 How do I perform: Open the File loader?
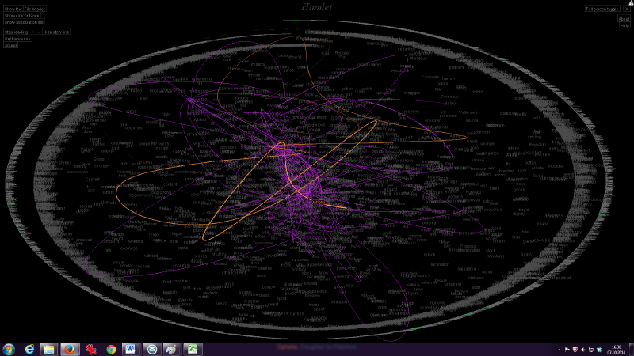[34, 8]
